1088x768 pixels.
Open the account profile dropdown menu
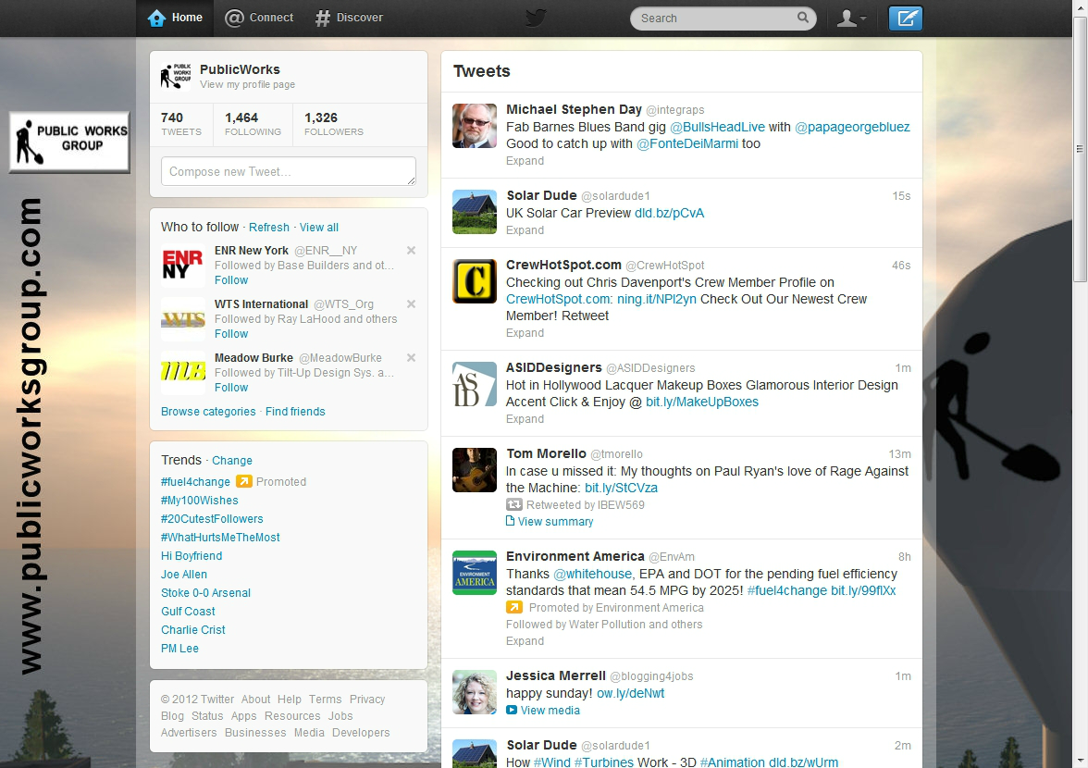[851, 18]
